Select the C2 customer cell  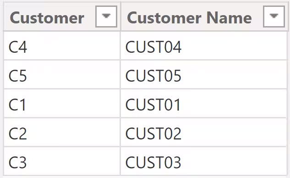[x=62, y=133]
